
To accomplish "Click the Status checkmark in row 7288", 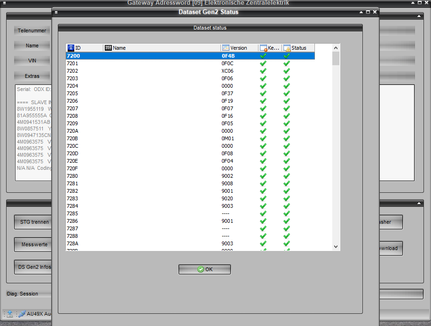I will tap(287, 236).
